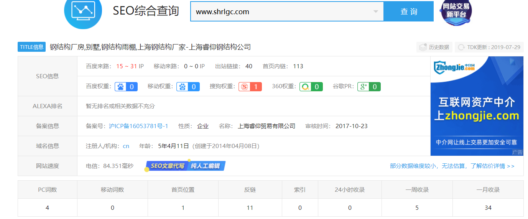Click the www.shrlgc.com search input field
This screenshot has width=528, height=219.
click(287, 12)
